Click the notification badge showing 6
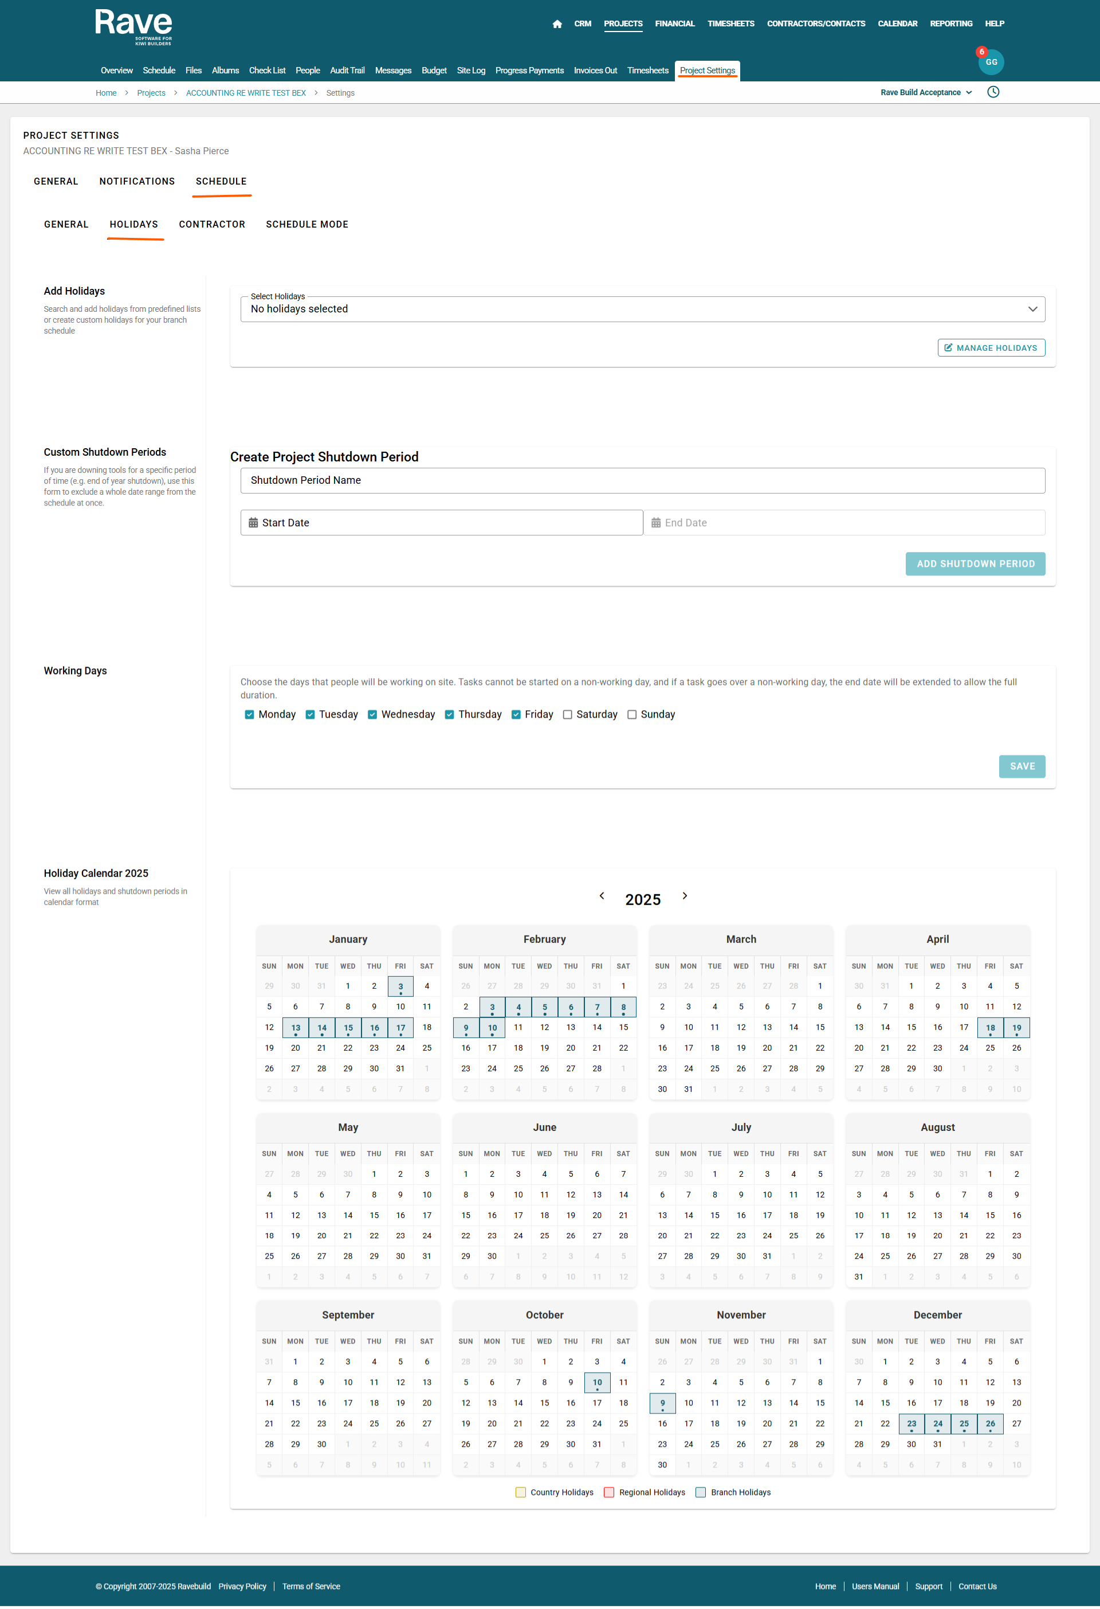The height and width of the screenshot is (1609, 1100). point(981,52)
